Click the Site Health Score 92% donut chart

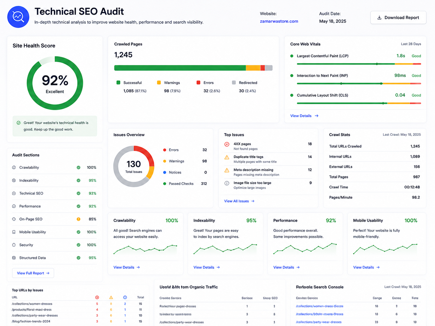[55, 83]
